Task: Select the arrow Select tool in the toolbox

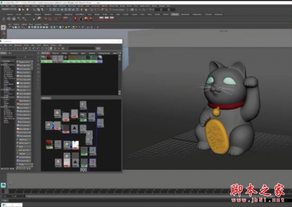Action: (x=3, y=28)
